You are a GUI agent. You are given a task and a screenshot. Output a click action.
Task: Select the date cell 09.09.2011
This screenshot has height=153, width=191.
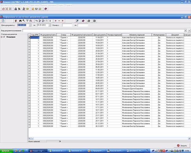100,89
